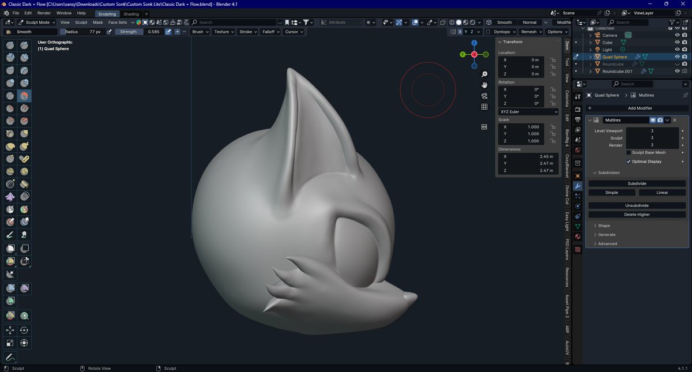Select the Move tool in toolbar
Screen dimensions: 692x372
[x=10, y=330]
